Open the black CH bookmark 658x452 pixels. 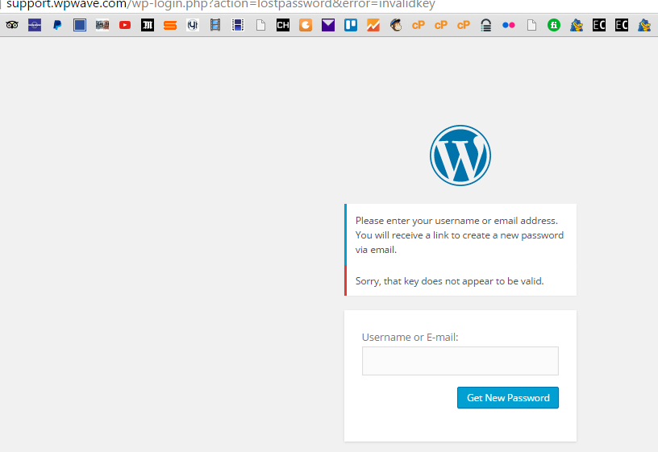[x=283, y=25]
